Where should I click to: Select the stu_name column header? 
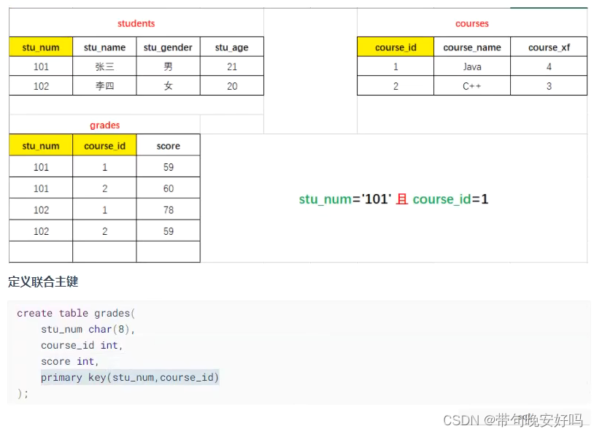104,47
